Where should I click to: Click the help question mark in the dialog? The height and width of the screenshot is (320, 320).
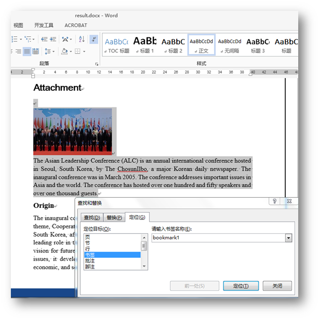(274, 201)
